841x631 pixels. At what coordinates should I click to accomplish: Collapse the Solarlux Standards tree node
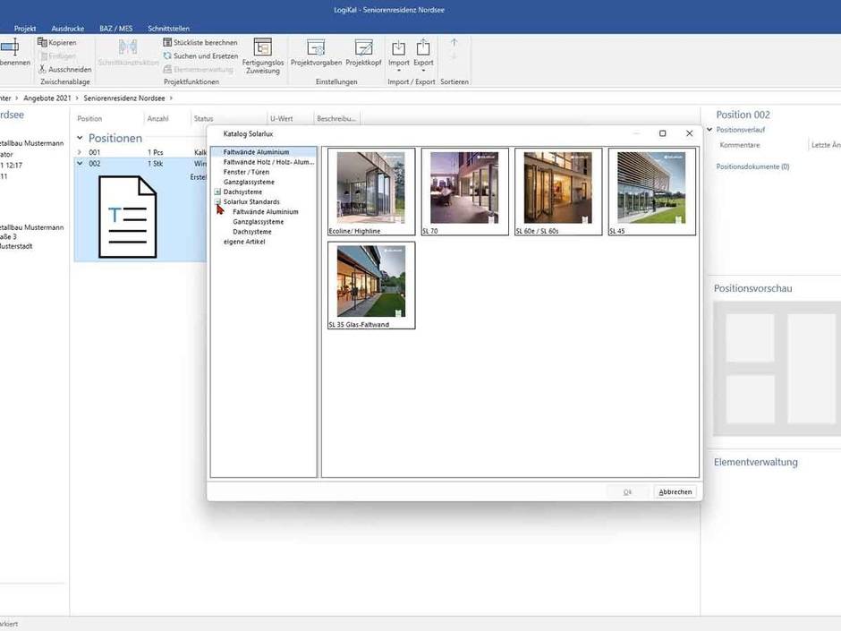point(217,202)
